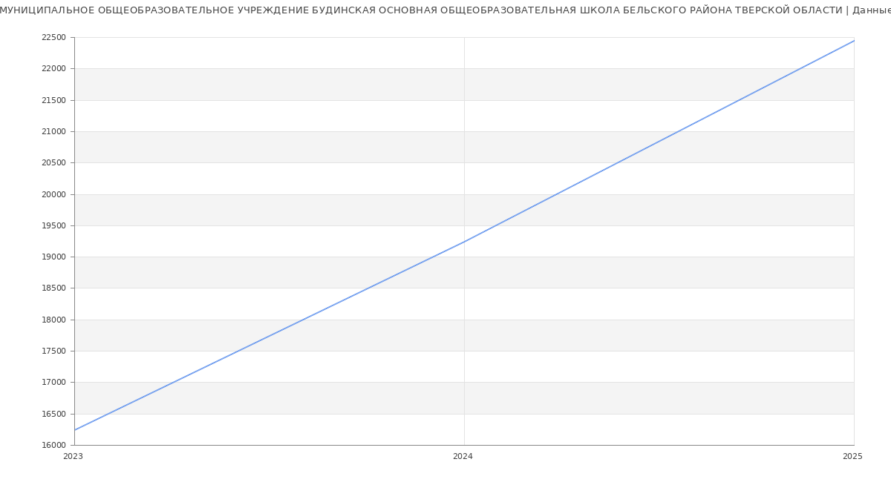Select the line's starting point at 2023
The width and height of the screenshot is (891, 482).
75,429
